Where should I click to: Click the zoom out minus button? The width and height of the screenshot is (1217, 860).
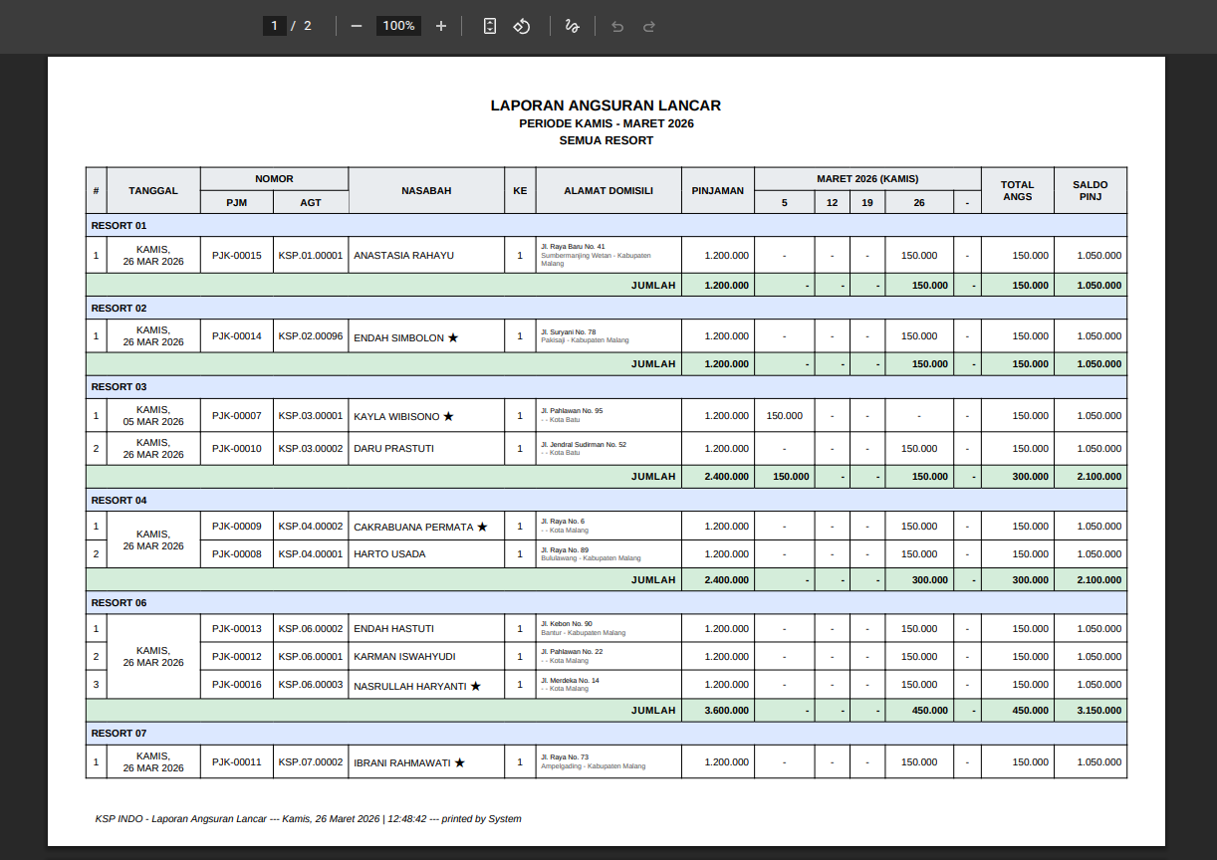(357, 26)
